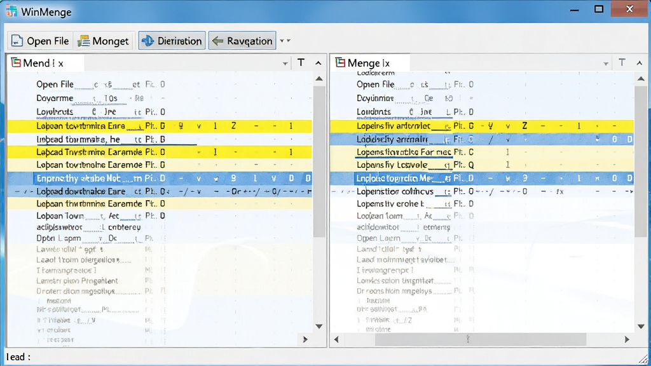Select the Menge Ix tab
This screenshot has height=366, width=651.
[x=371, y=63]
